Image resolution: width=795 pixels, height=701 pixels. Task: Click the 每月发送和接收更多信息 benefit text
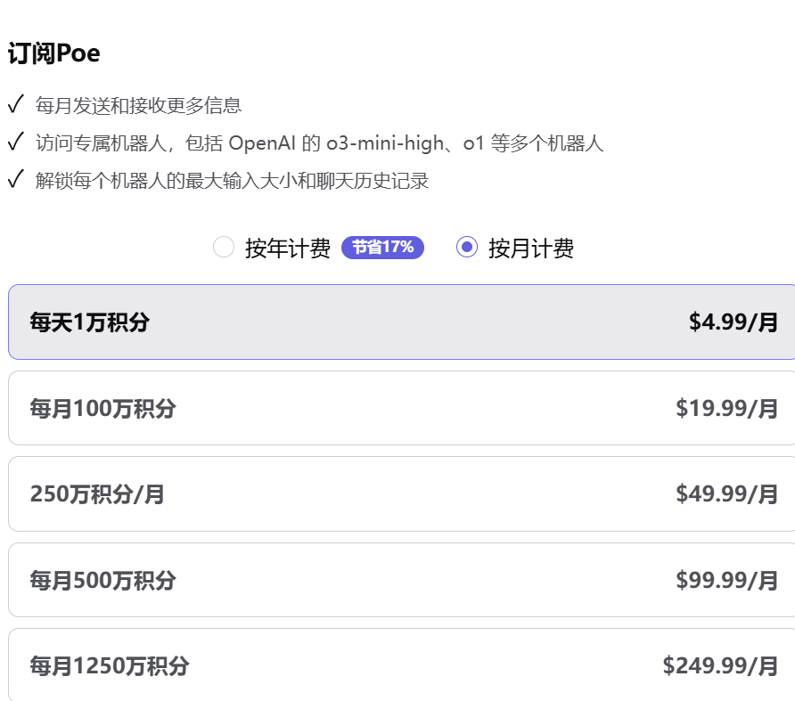pyautogui.click(x=138, y=106)
